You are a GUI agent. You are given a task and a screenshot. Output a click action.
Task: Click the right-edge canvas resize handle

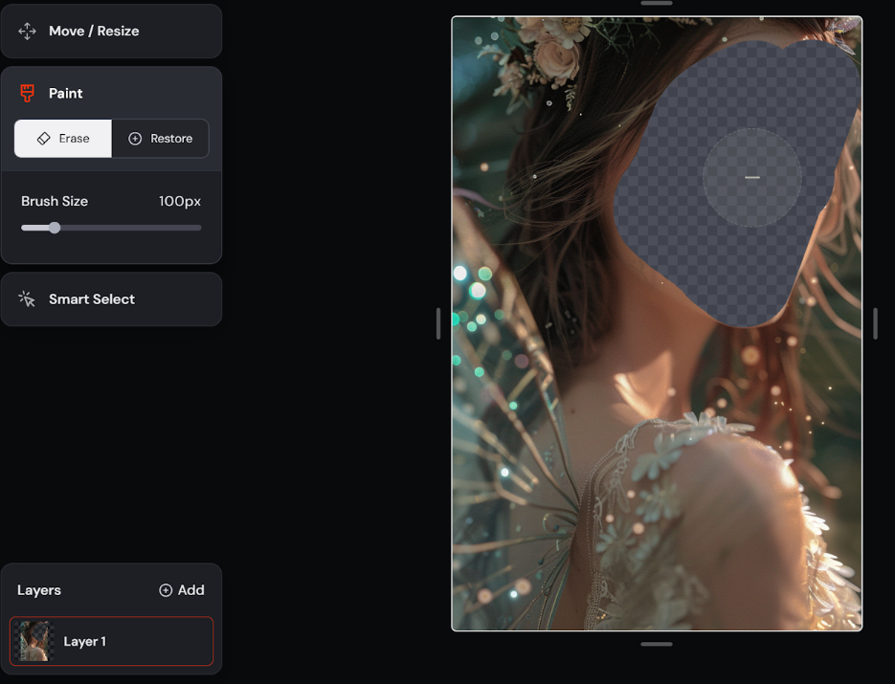point(875,323)
